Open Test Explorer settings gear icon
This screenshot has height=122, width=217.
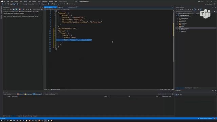(31, 9)
